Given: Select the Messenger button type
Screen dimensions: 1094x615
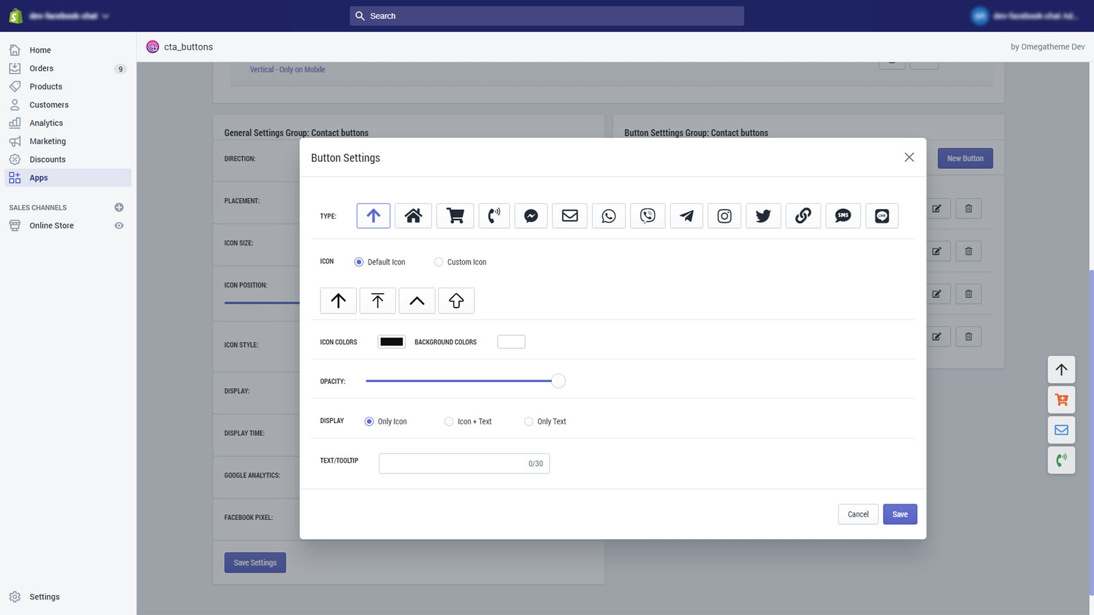Looking at the screenshot, I should pos(530,215).
